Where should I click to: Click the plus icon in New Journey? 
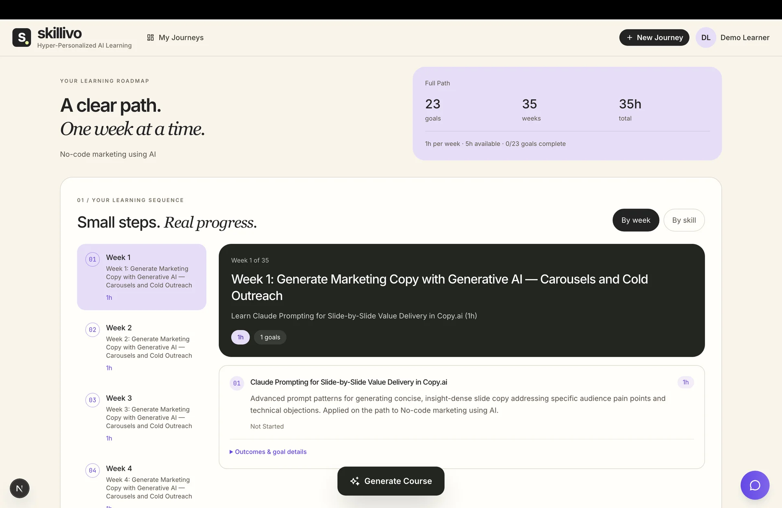[630, 37]
